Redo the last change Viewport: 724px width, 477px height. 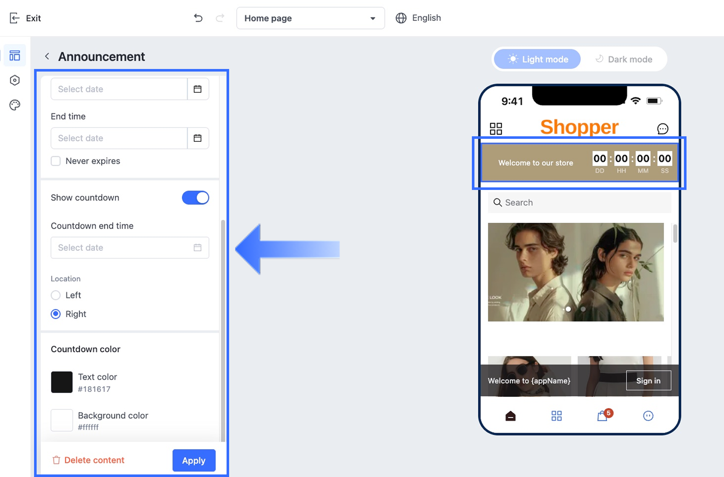[220, 18]
